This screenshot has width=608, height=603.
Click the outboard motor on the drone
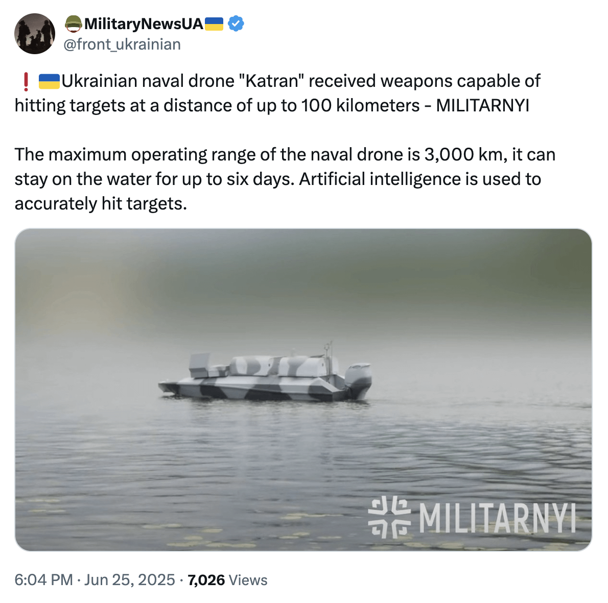coord(358,381)
